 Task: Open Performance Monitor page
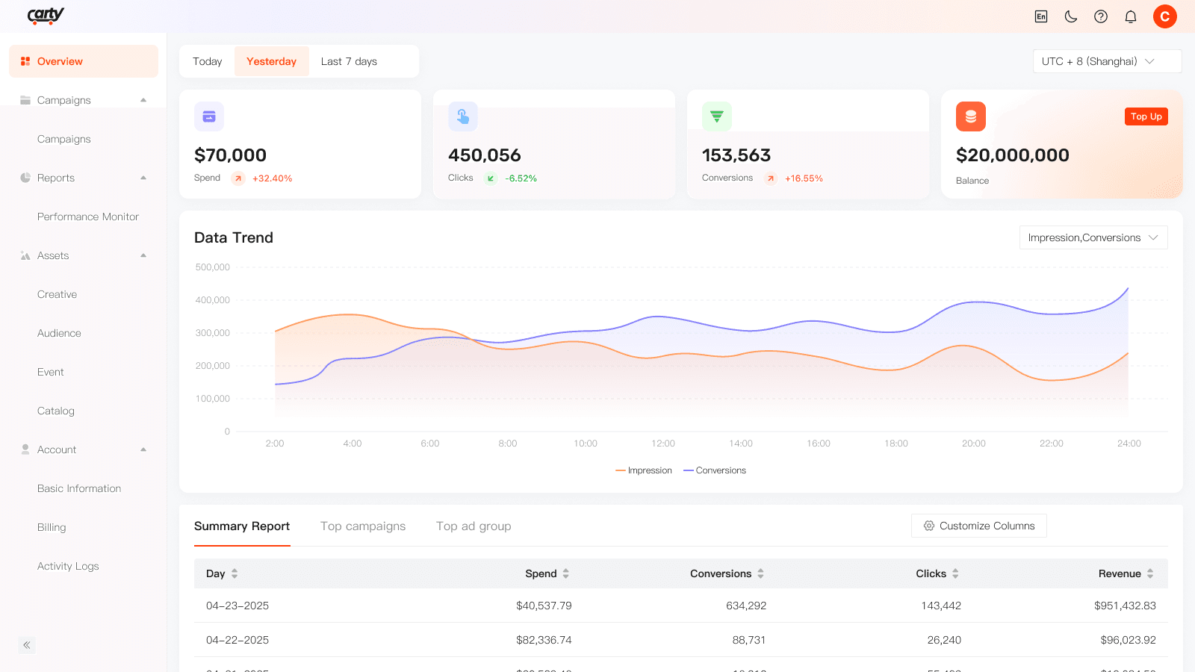click(88, 217)
